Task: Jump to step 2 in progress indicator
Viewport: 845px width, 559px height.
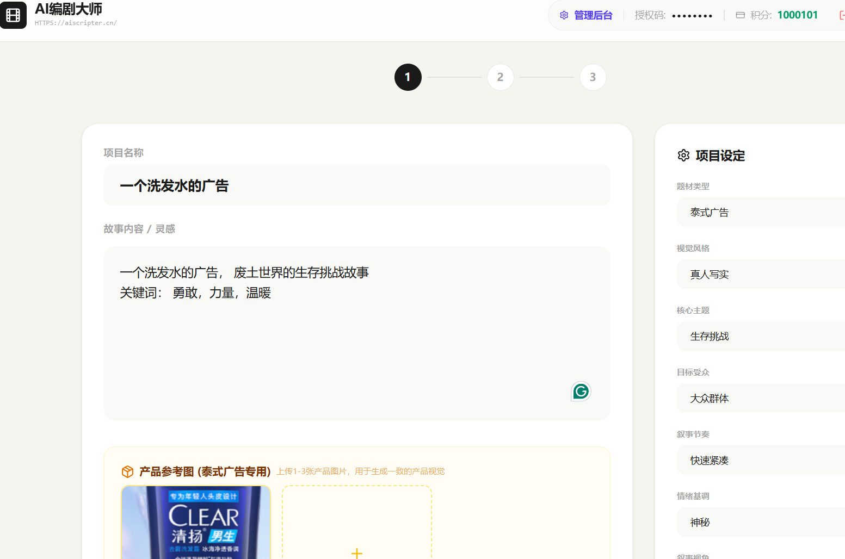Action: pyautogui.click(x=500, y=77)
